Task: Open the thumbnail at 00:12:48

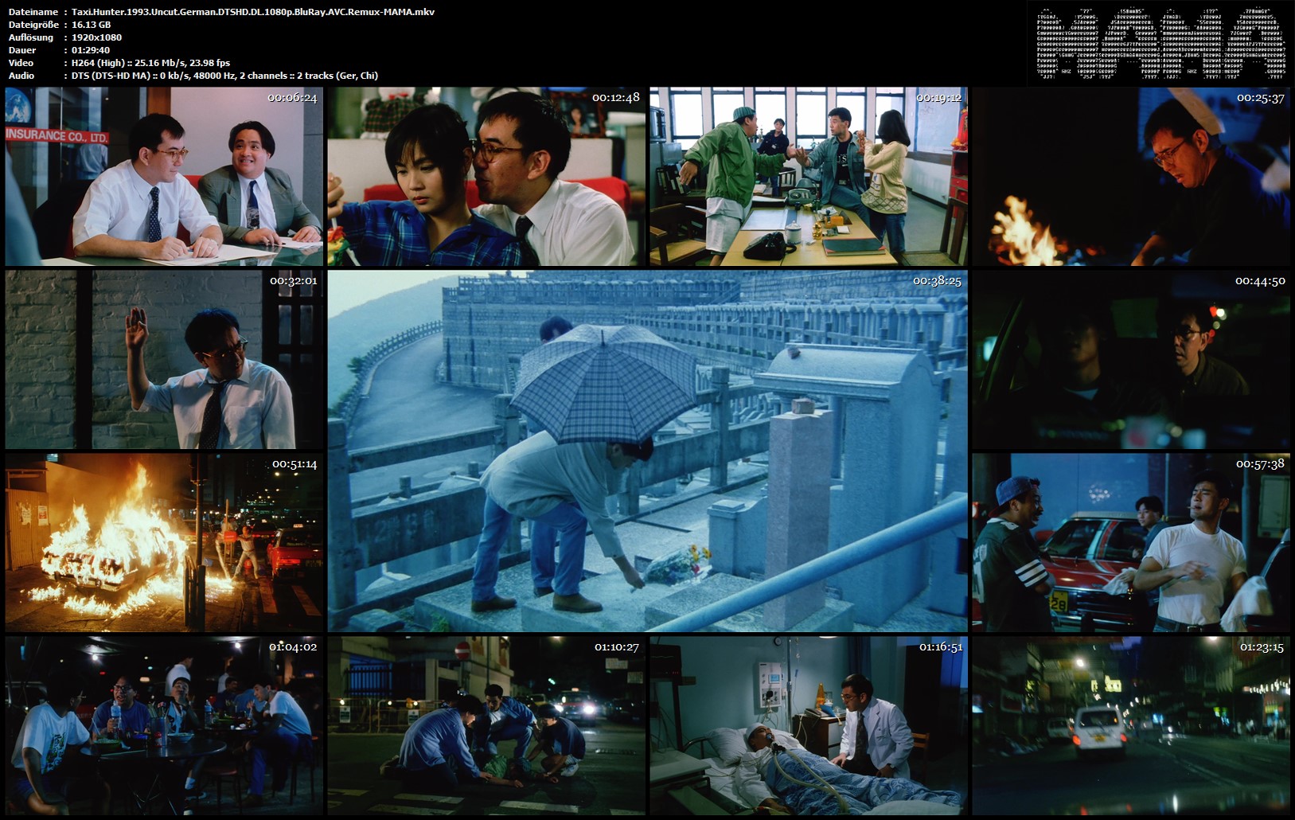Action: 487,177
